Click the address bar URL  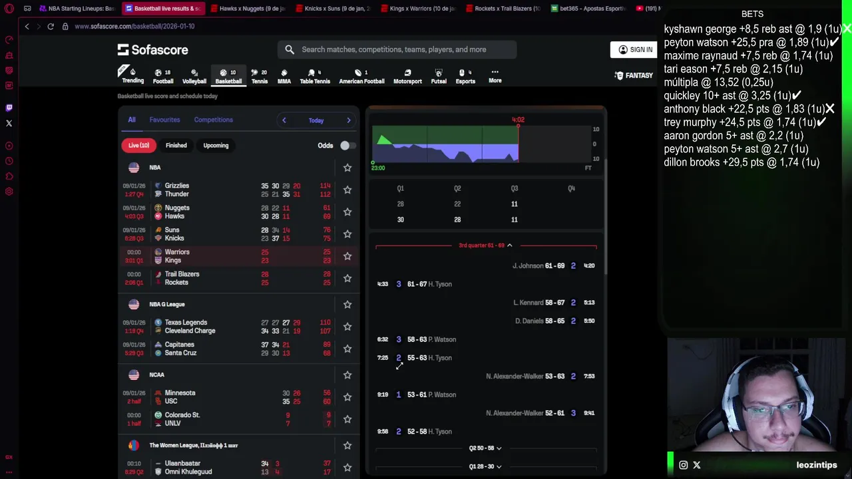(134, 26)
